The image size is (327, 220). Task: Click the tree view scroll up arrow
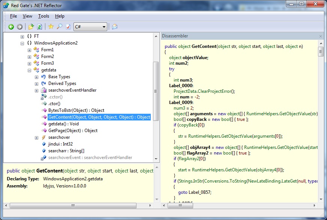[x=156, y=36]
